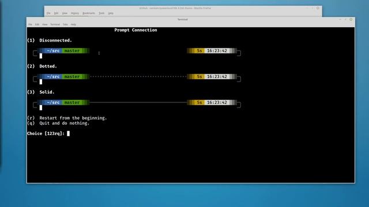
Task: Click option '(3) Solid.' text
Action: click(41, 92)
